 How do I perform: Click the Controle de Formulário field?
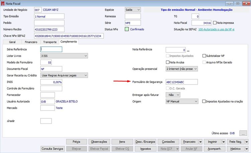(51, 88)
